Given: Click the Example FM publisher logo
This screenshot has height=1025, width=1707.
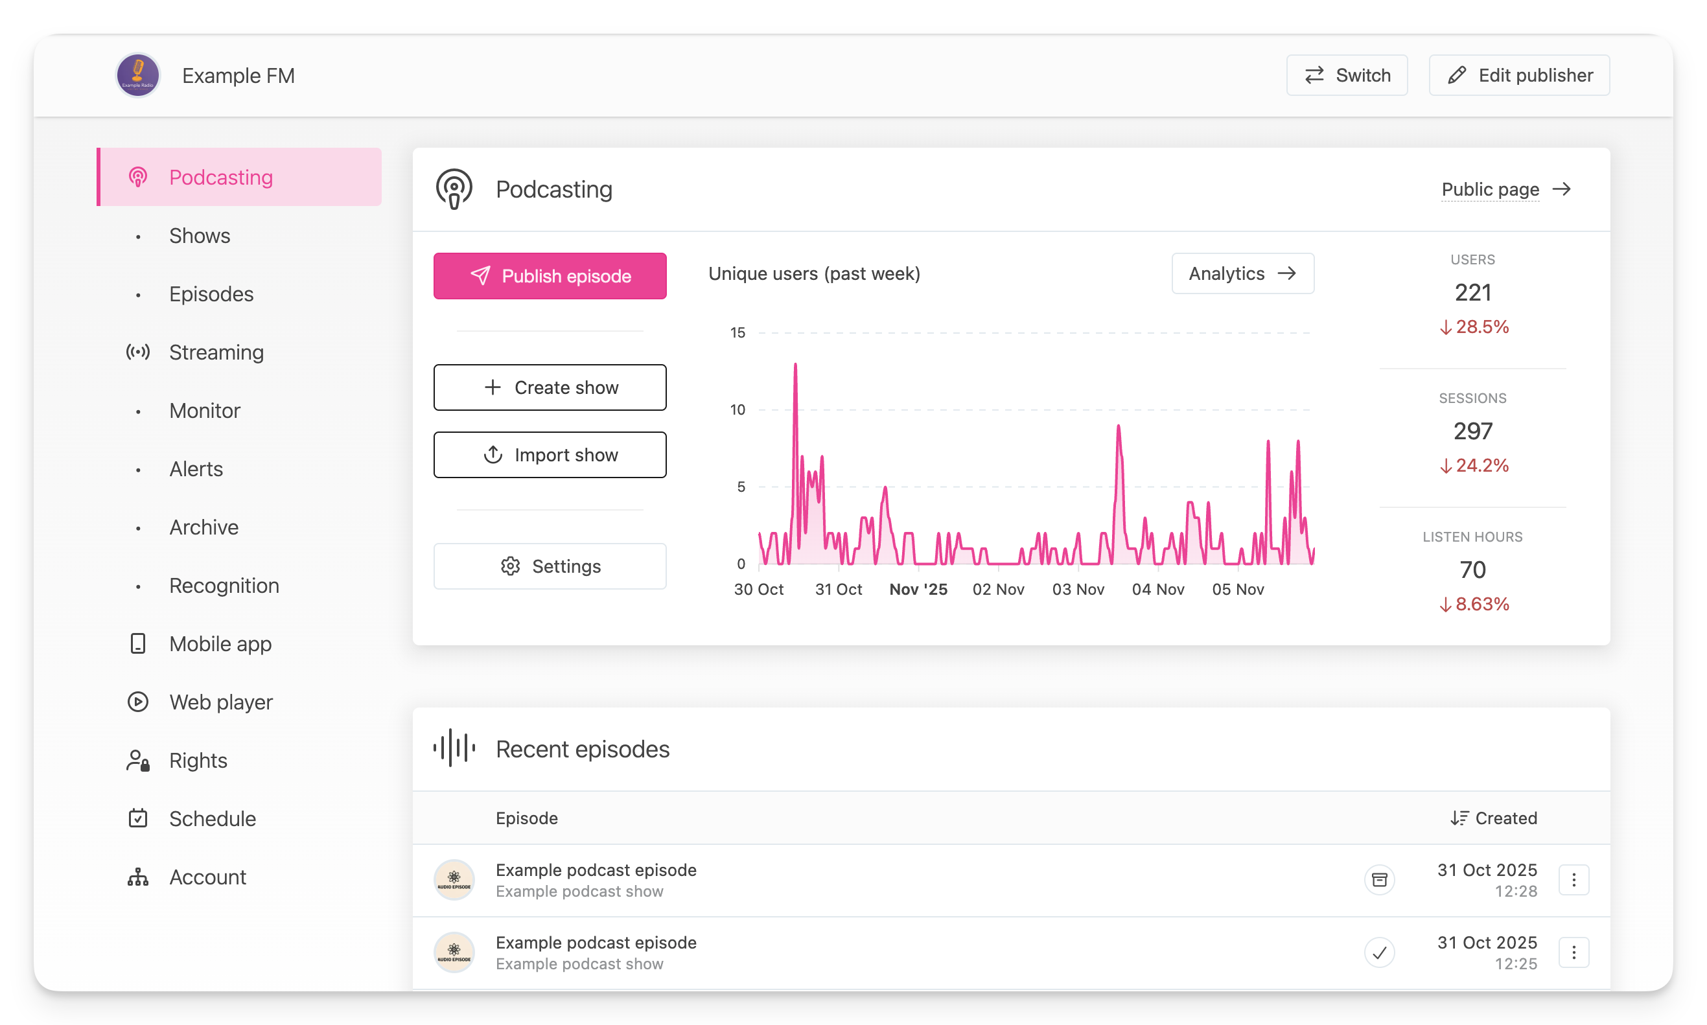Looking at the screenshot, I should pos(137,75).
